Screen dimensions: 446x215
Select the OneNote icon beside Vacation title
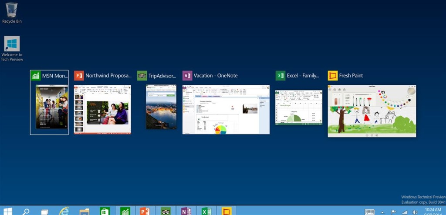coord(187,76)
